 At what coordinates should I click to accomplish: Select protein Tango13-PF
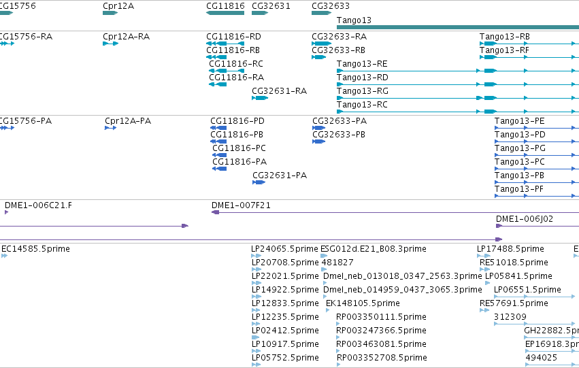pos(519,189)
